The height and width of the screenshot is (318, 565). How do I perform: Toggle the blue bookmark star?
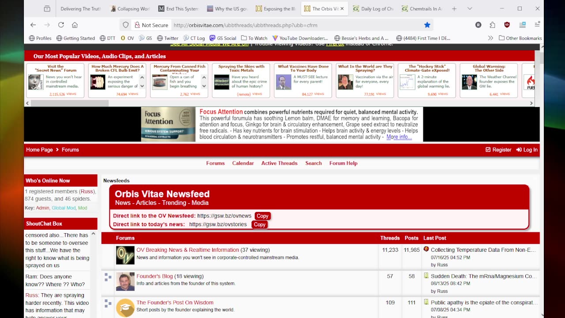click(427, 25)
